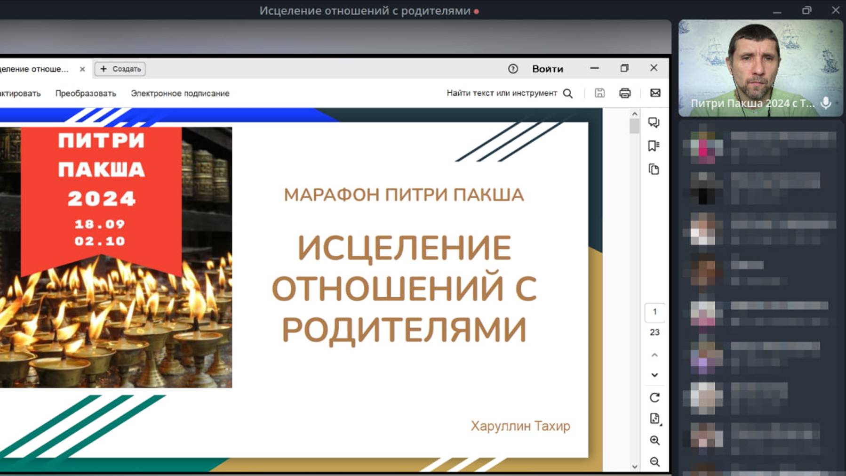
Task: Select the Zoom out icon
Action: [x=654, y=462]
